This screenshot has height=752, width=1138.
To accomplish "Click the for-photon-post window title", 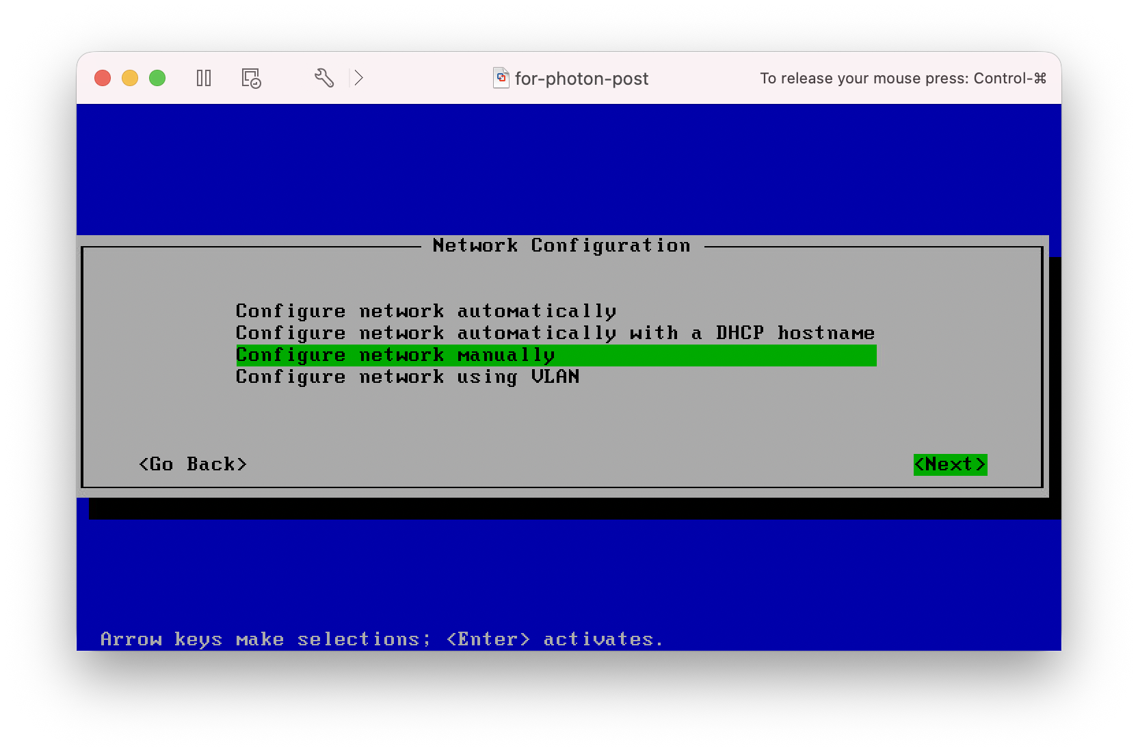I will coord(581,79).
